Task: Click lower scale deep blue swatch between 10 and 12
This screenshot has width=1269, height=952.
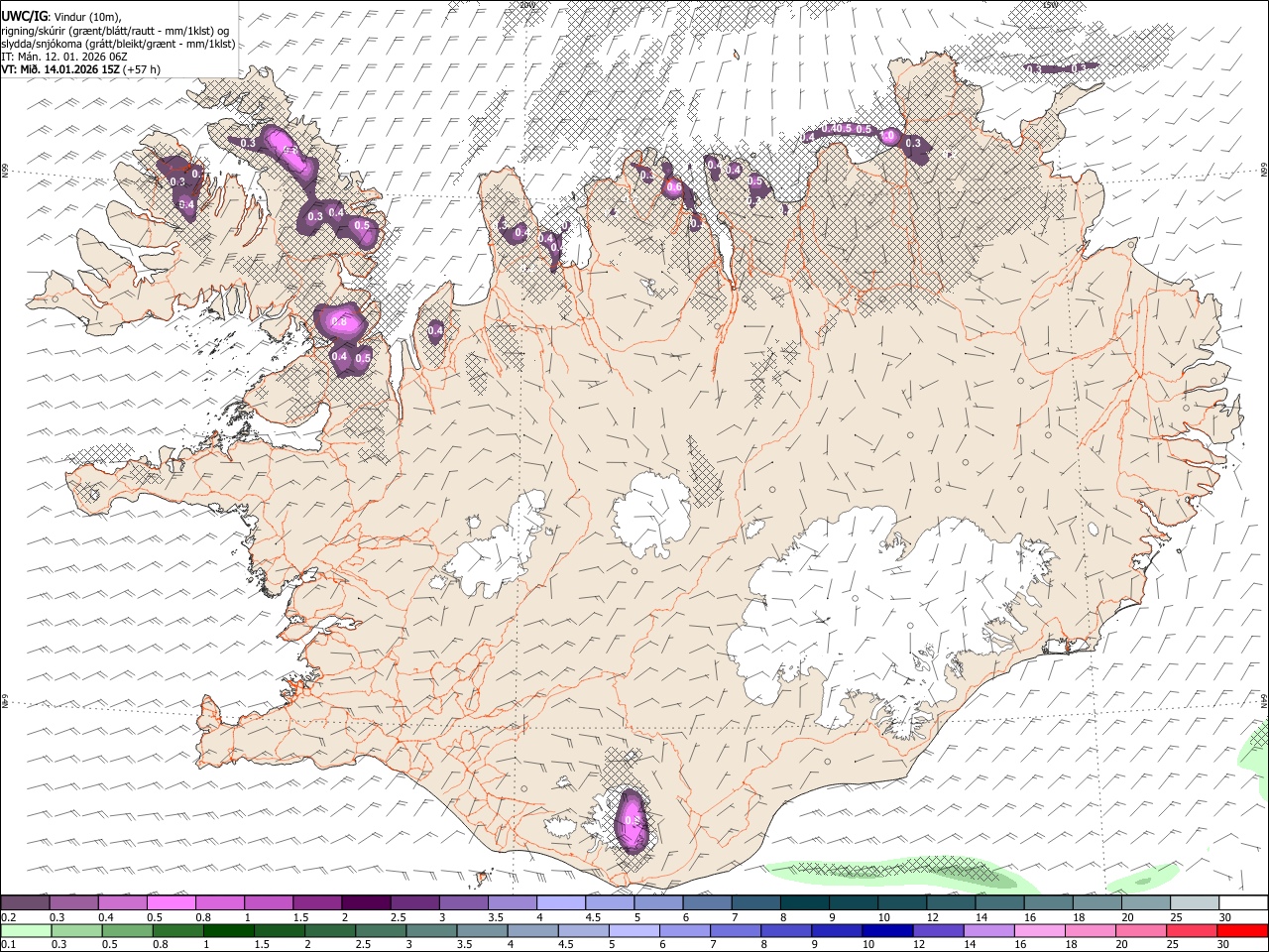Action: [x=886, y=931]
